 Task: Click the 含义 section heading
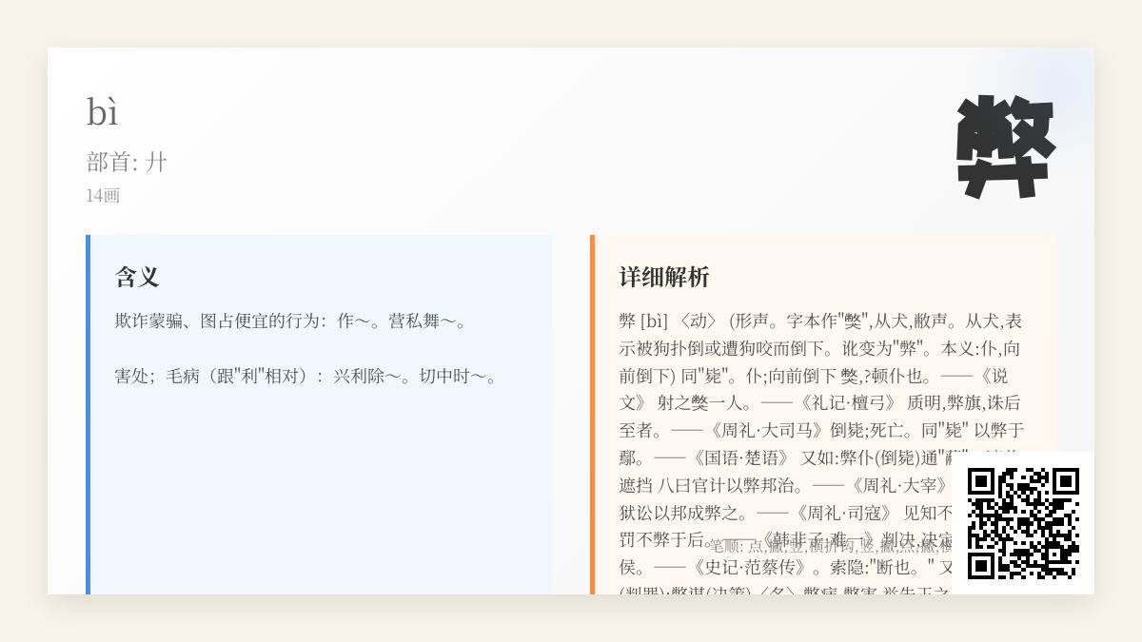[137, 278]
